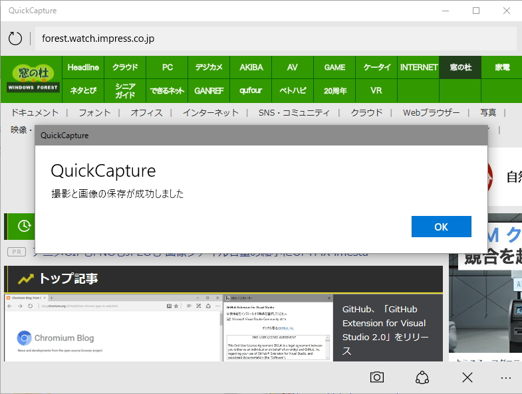Click the dialog message 撮影と画像の保存が成功しました
This screenshot has width=522, height=394.
click(118, 193)
